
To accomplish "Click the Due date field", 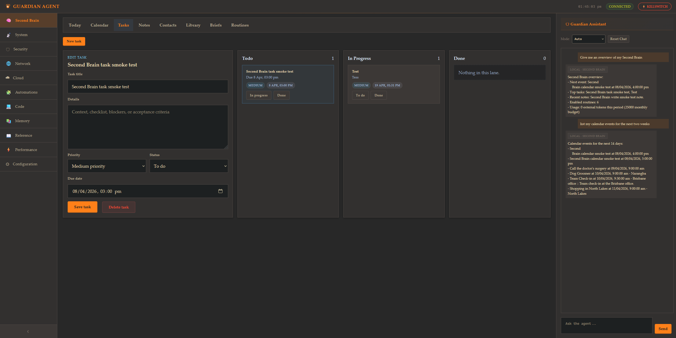I will coord(148,191).
